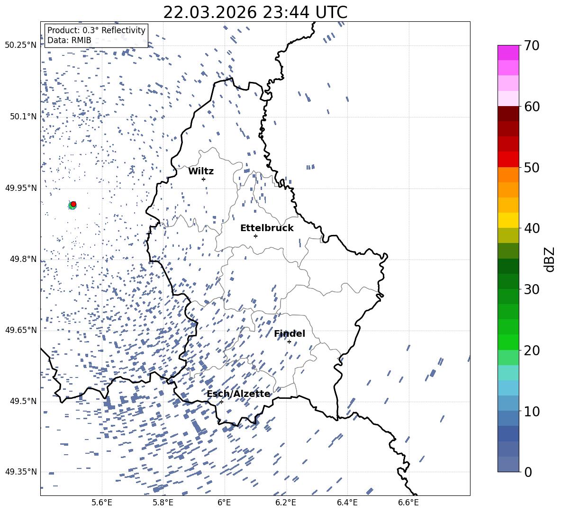Click the 50.25°N latitude label
Viewport: 561px width, 512px height.
click(x=20, y=45)
